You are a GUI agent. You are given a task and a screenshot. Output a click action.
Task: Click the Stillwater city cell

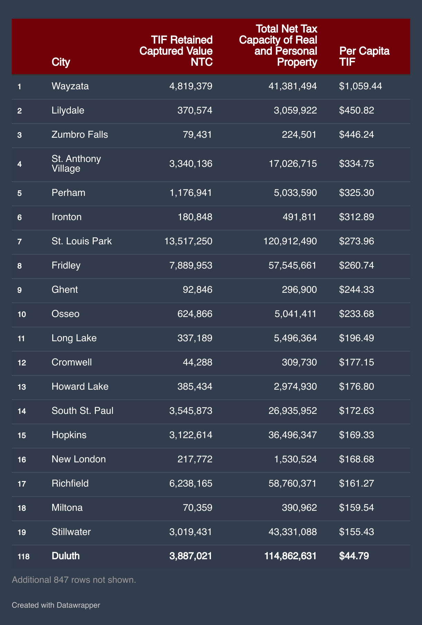click(71, 532)
